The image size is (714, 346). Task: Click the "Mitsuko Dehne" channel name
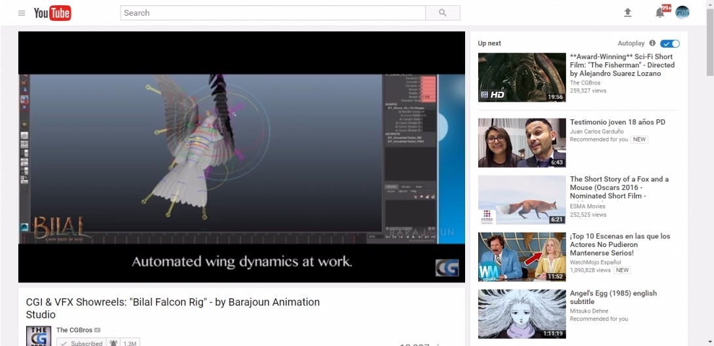tap(589, 311)
